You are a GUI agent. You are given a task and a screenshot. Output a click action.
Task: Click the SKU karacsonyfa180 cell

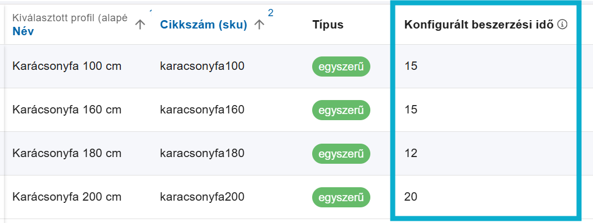(202, 153)
